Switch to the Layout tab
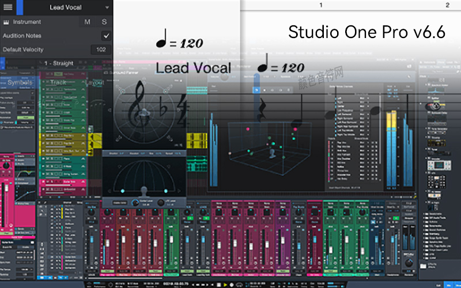This screenshot has width=461, height=288. (x=95, y=83)
